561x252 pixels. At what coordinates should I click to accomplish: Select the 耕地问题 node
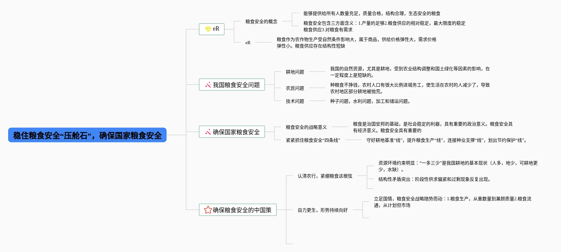click(295, 72)
